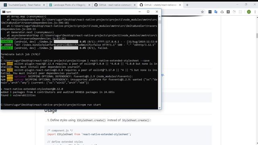Screen dimensions: 258x145
Task: Close the Landscape Photo of a Village tab
Action: (x=89, y=5)
